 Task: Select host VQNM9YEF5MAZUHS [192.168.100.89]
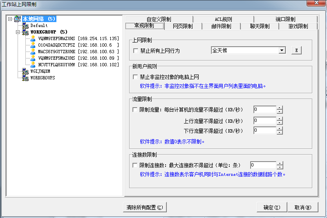point(78,58)
